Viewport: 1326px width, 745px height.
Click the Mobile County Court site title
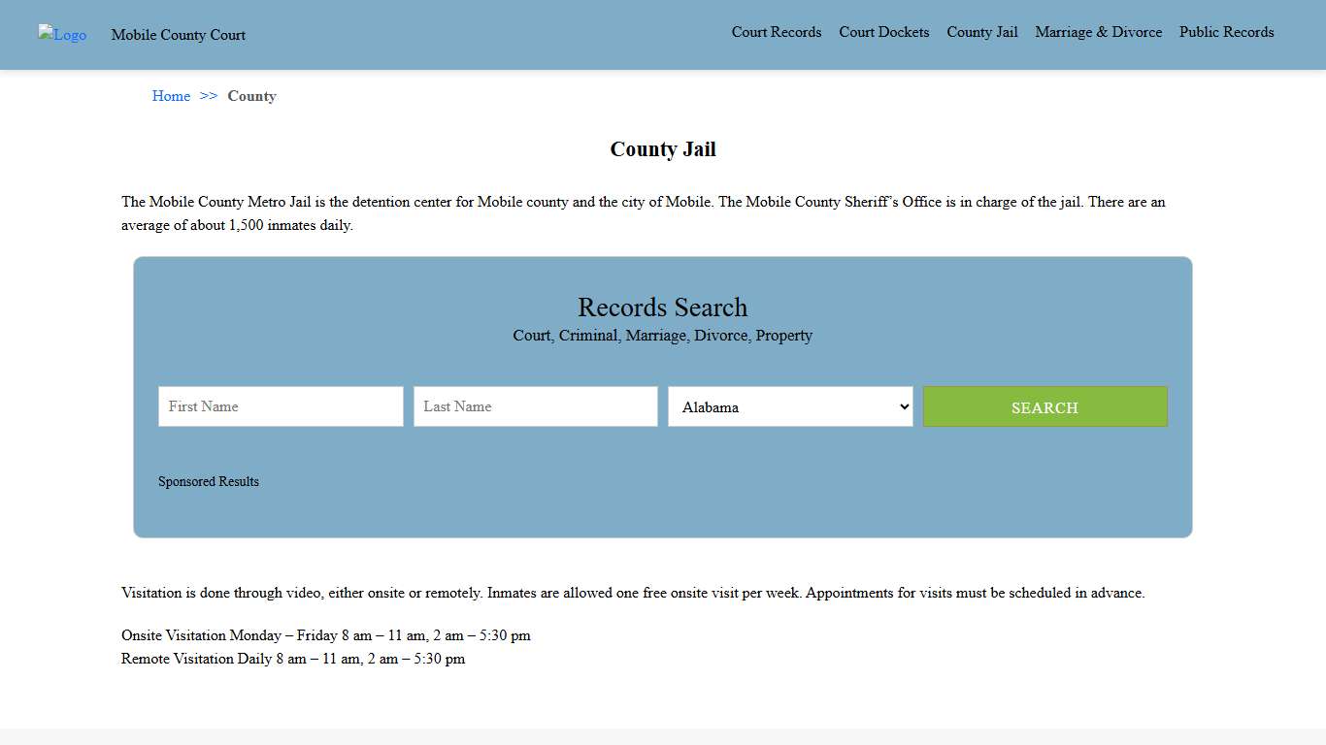point(178,35)
